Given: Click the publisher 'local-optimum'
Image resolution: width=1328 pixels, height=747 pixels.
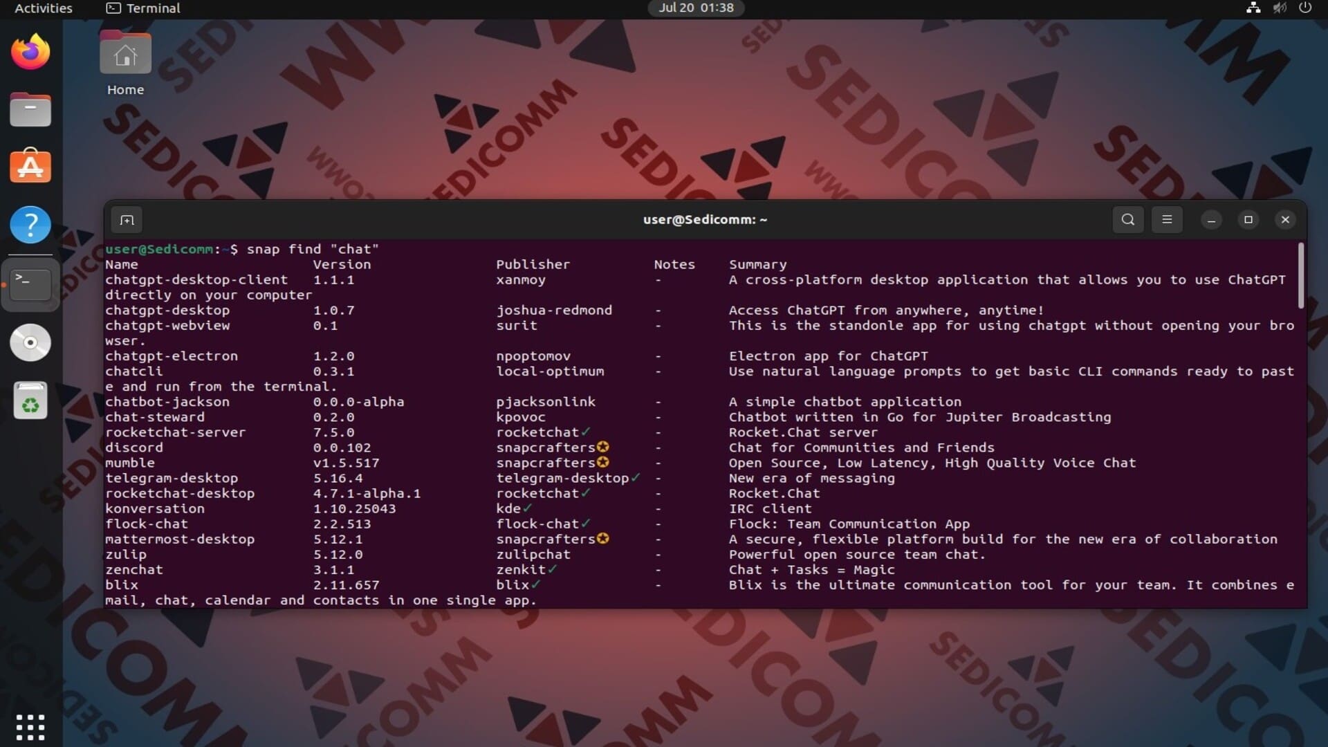Looking at the screenshot, I should pyautogui.click(x=550, y=371).
